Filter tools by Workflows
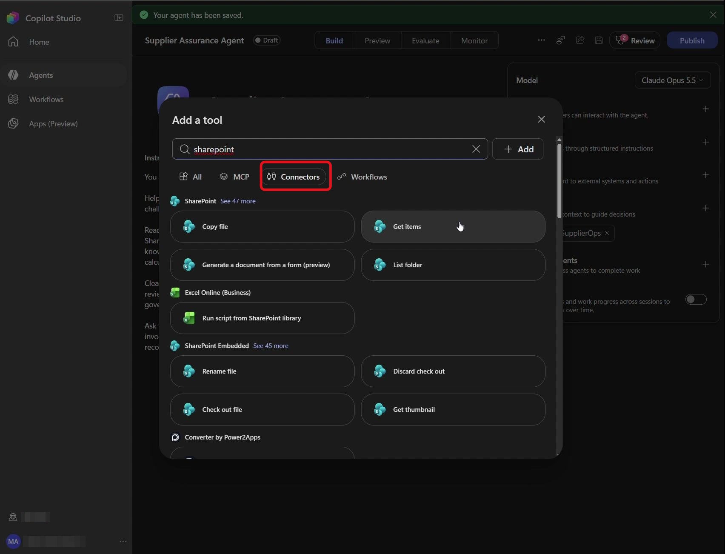Viewport: 725px width, 554px height. click(x=362, y=177)
